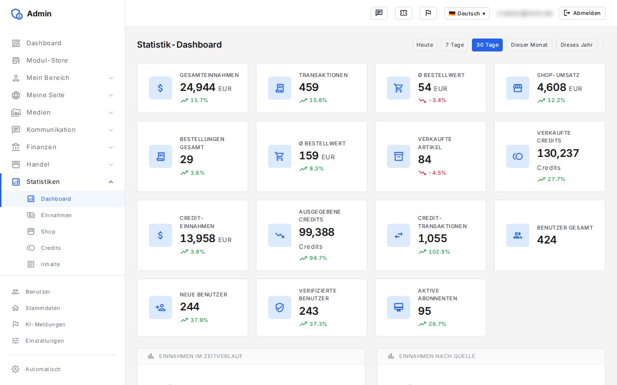Expand the Handel menu
This screenshot has height=385, width=617.
click(63, 164)
